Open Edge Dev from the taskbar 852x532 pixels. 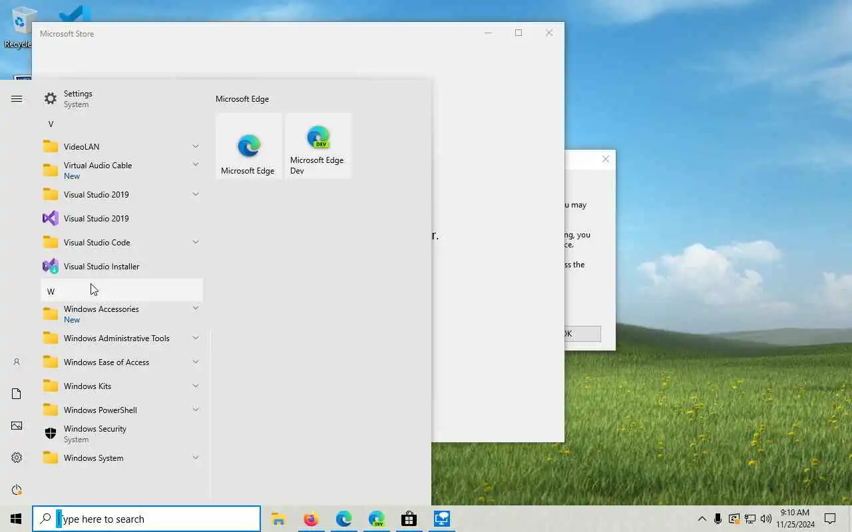pos(376,519)
